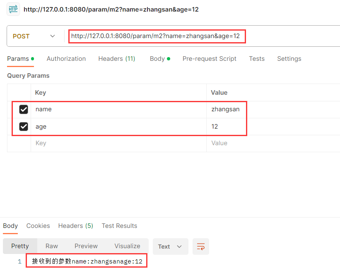Toggle word wrap icon in response

[200, 247]
